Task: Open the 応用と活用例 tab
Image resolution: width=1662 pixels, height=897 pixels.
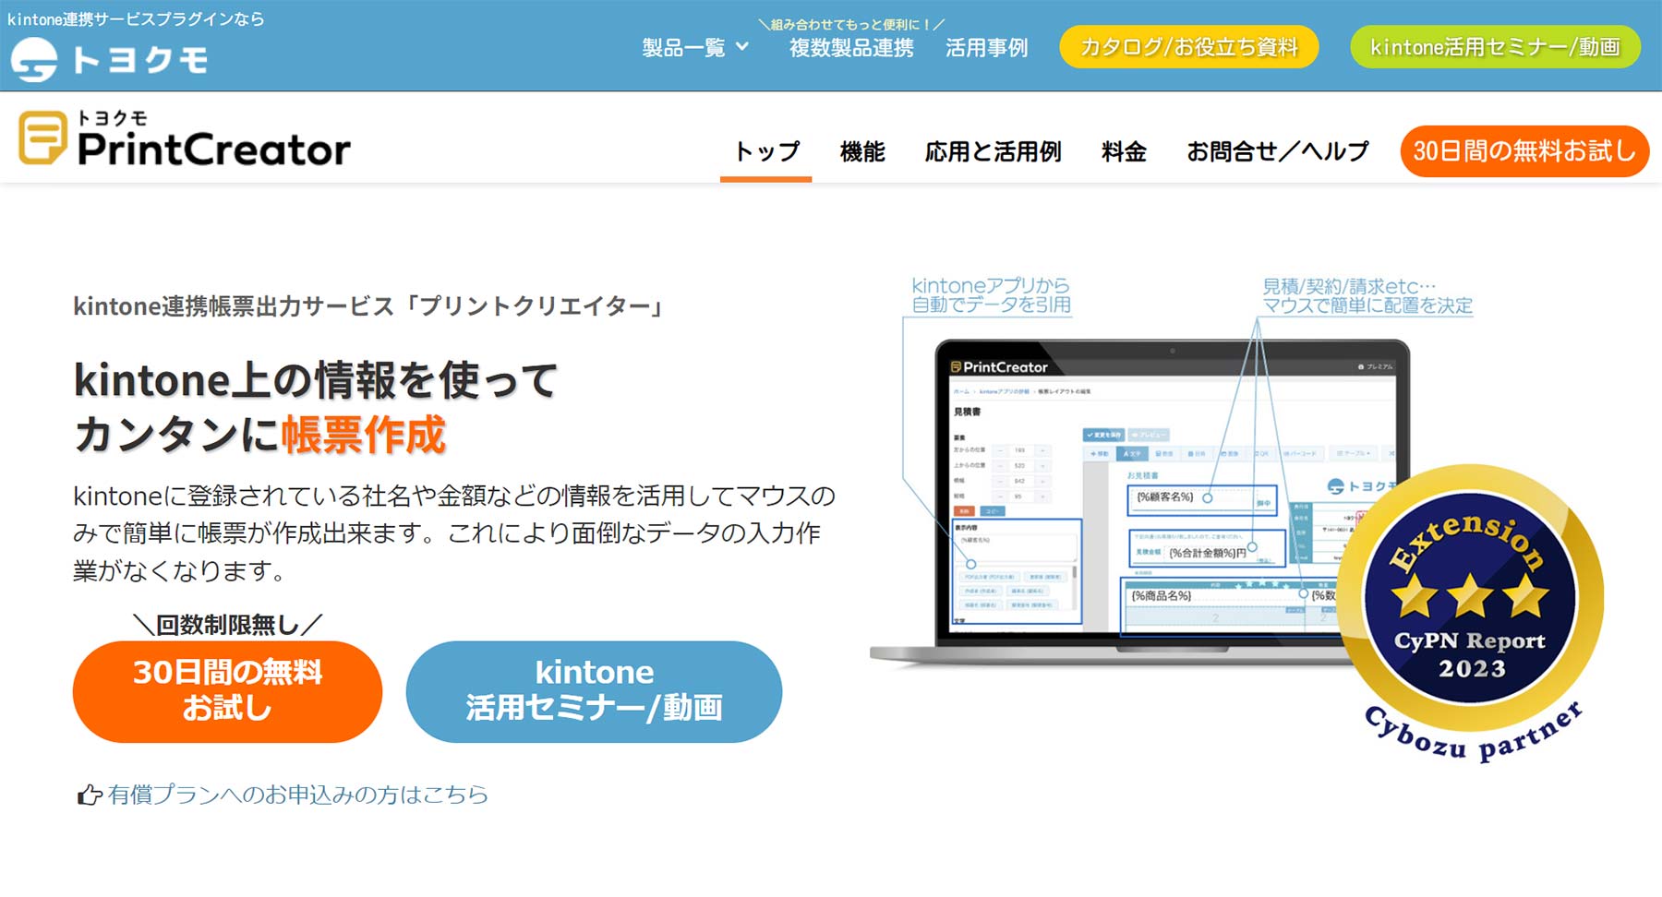Action: pyautogui.click(x=993, y=151)
